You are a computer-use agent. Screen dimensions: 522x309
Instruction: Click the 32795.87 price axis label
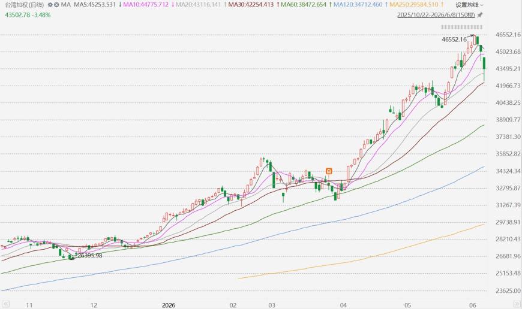508,188
